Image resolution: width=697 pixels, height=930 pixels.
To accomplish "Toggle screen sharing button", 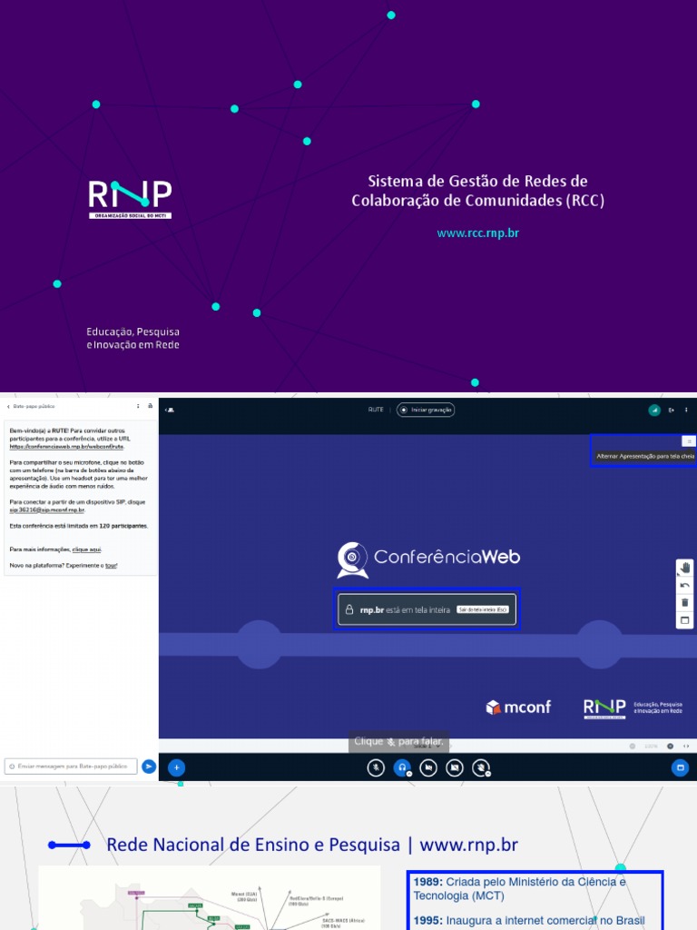I will (x=455, y=767).
